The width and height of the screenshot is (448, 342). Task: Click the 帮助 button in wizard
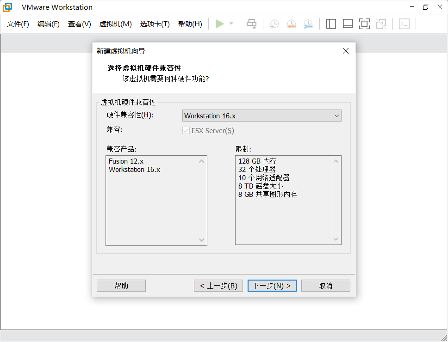pyautogui.click(x=121, y=286)
